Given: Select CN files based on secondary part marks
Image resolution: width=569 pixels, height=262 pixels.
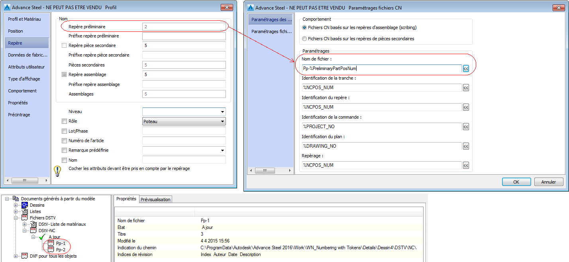Looking at the screenshot, I should click(305, 39).
